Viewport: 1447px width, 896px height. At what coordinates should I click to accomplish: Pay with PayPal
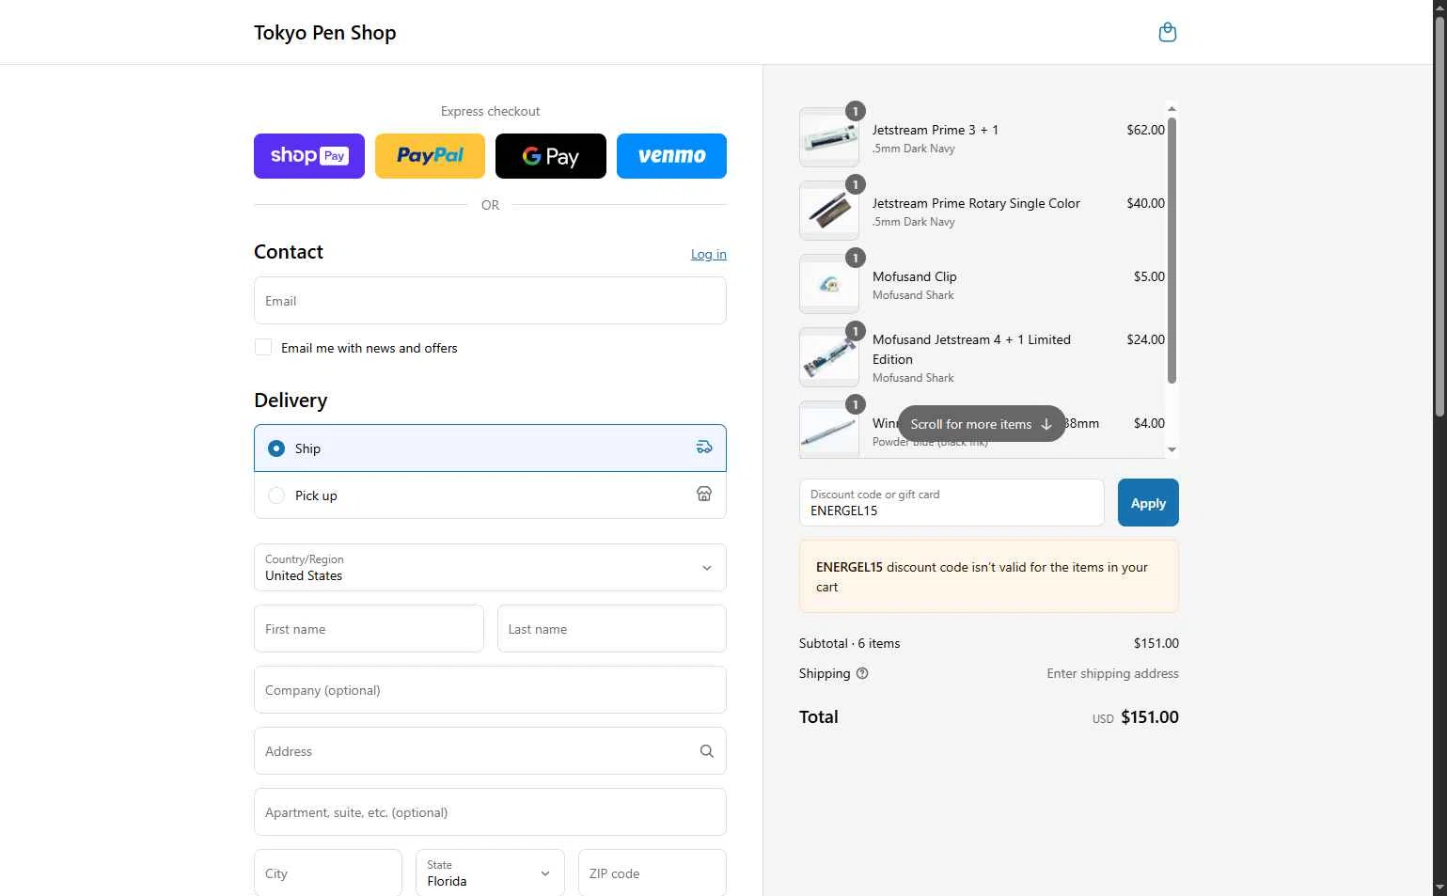pos(430,156)
